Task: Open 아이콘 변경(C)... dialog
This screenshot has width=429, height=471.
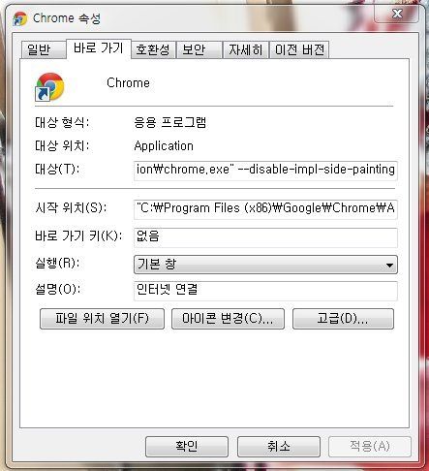Action: click(x=228, y=319)
